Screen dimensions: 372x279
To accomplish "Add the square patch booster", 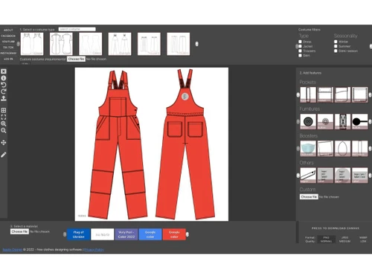I will pos(325,148).
